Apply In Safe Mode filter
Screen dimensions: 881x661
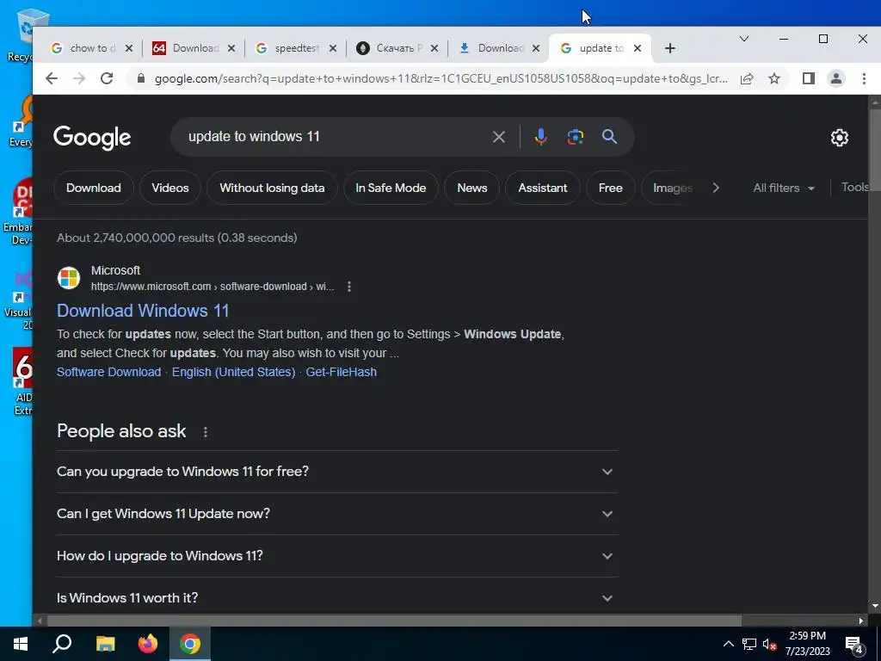tap(391, 188)
